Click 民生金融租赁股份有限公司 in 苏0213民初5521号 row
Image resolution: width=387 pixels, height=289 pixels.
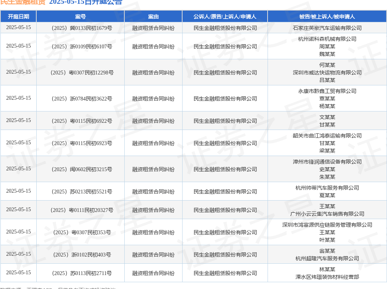(x=225, y=192)
